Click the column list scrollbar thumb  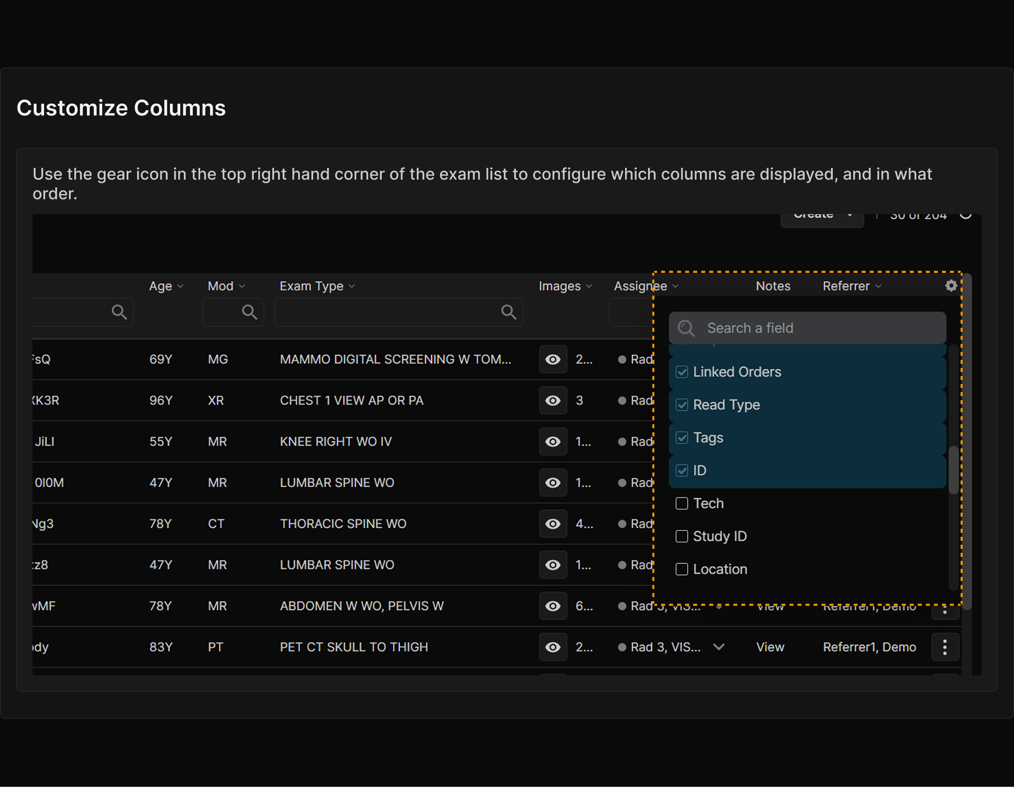pyautogui.click(x=953, y=470)
